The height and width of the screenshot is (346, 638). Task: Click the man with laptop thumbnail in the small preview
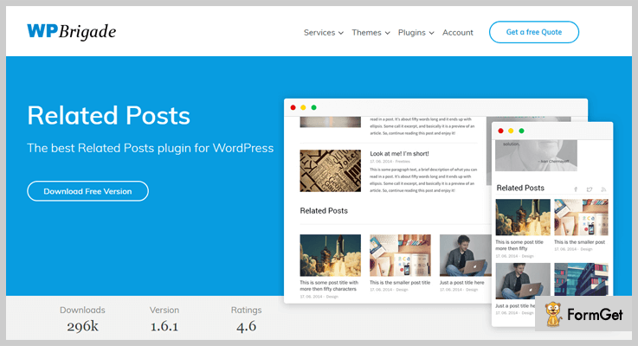(523, 281)
